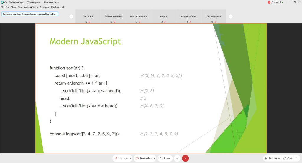Open the Audio & Video menu
Image resolution: width=302 pixels, height=163 pixels.
click(x=31, y=7)
